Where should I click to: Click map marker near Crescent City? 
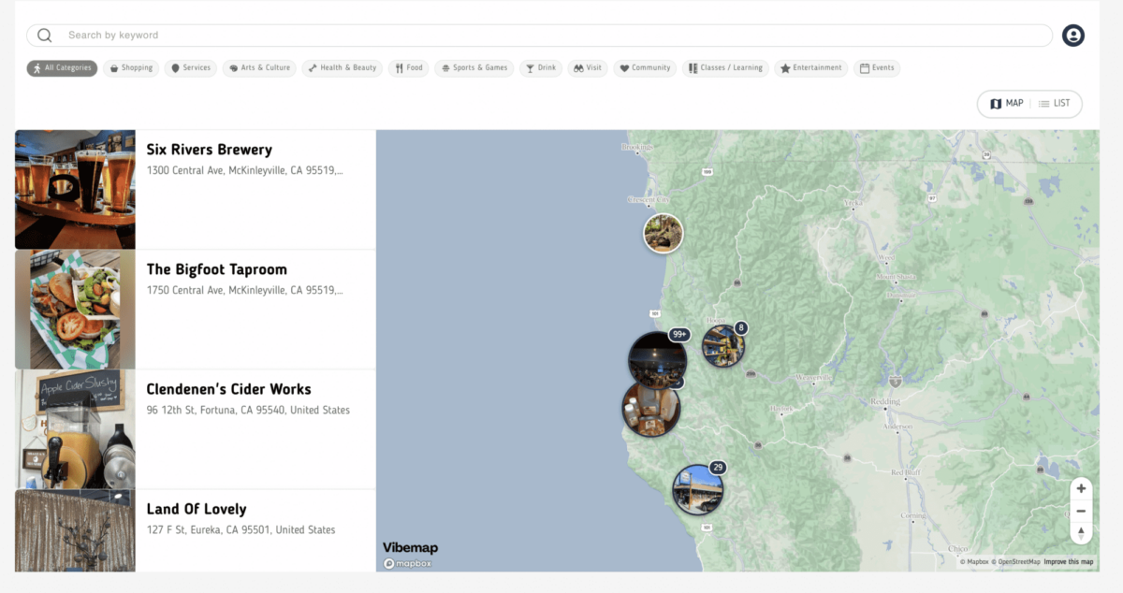click(x=664, y=233)
